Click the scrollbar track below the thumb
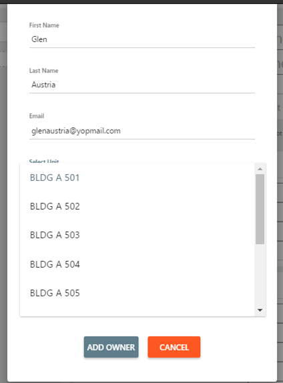 [x=260, y=275]
